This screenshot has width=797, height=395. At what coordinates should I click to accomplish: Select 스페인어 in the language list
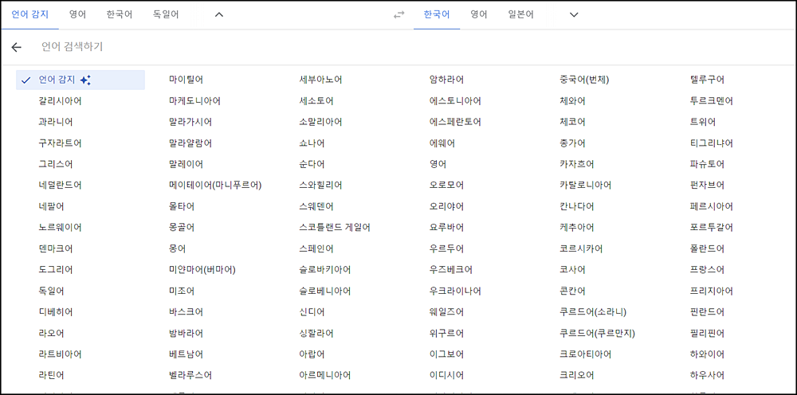tap(316, 248)
